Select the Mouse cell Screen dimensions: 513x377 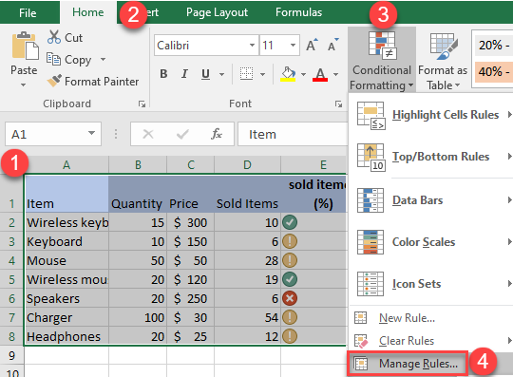pyautogui.click(x=66, y=260)
